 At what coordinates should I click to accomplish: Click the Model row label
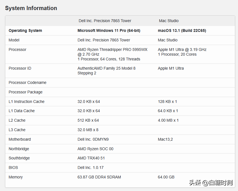tap(14, 40)
